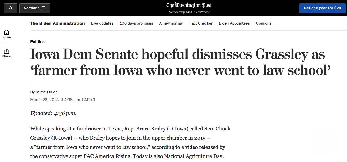Click the Updated 4:36 p.m. text
The height and width of the screenshot is (162, 347).
[x=53, y=113]
